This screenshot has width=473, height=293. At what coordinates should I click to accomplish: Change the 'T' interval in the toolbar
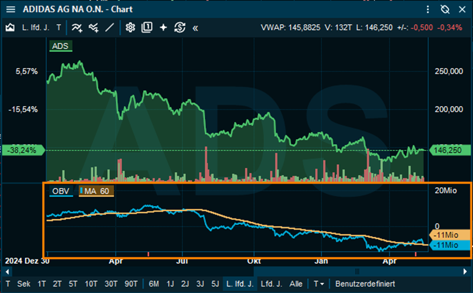coord(59,28)
